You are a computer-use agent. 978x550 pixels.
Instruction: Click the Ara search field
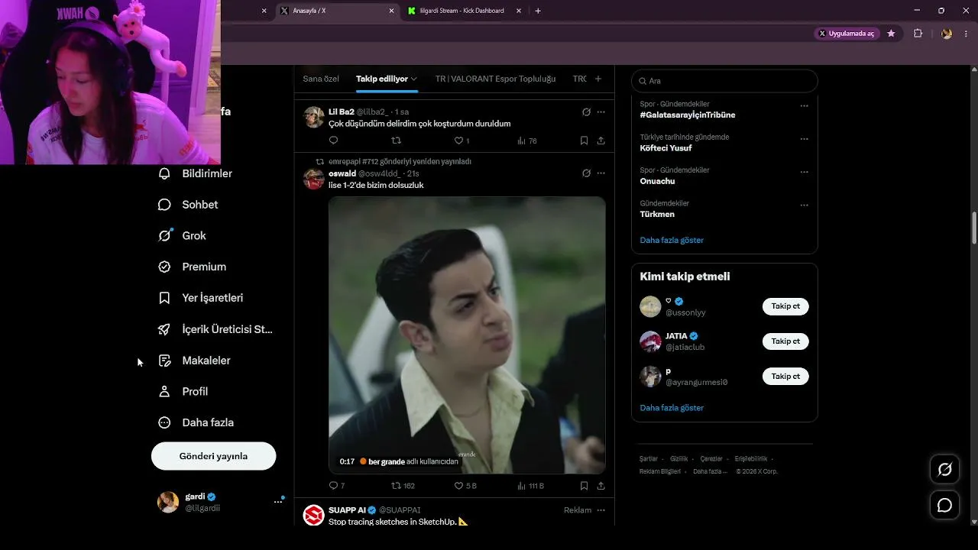pyautogui.click(x=724, y=81)
